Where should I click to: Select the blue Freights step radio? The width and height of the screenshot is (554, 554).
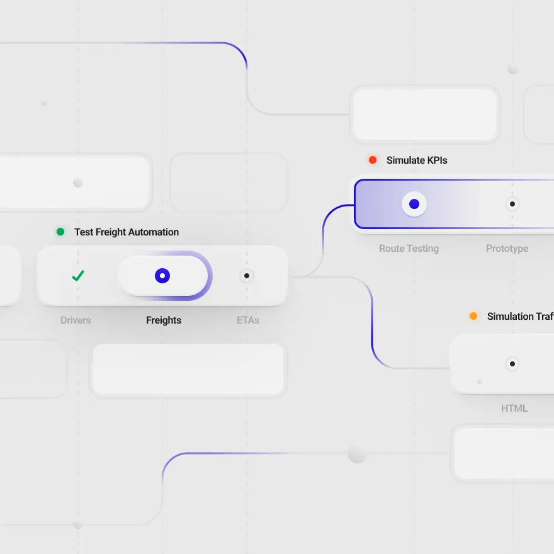click(162, 276)
